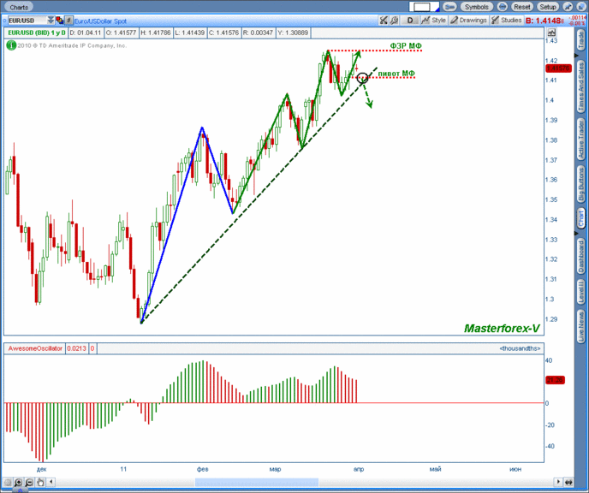Click the fit-width double arrow icon

pyautogui.click(x=568, y=482)
